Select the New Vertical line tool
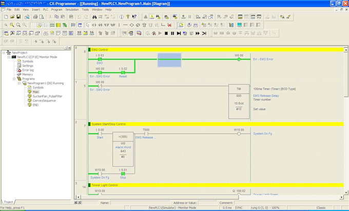 (x=119, y=25)
